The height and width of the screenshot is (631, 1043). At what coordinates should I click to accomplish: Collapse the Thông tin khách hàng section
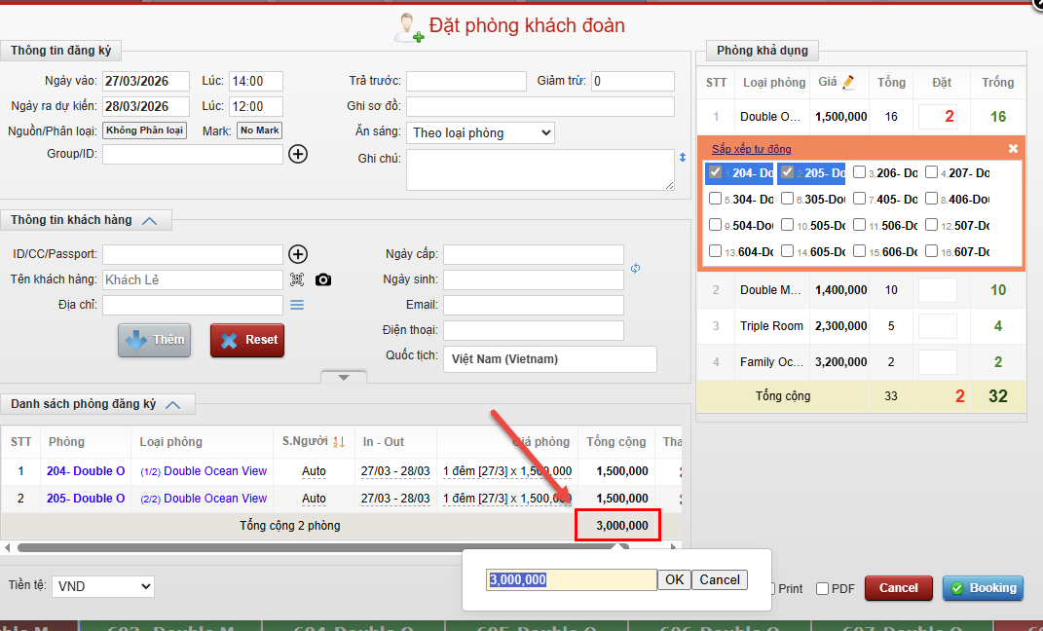pyautogui.click(x=149, y=221)
